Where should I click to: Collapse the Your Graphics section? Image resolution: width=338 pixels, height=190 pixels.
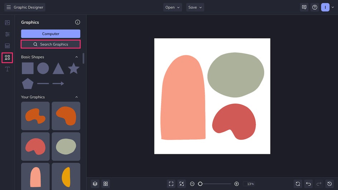(77, 97)
